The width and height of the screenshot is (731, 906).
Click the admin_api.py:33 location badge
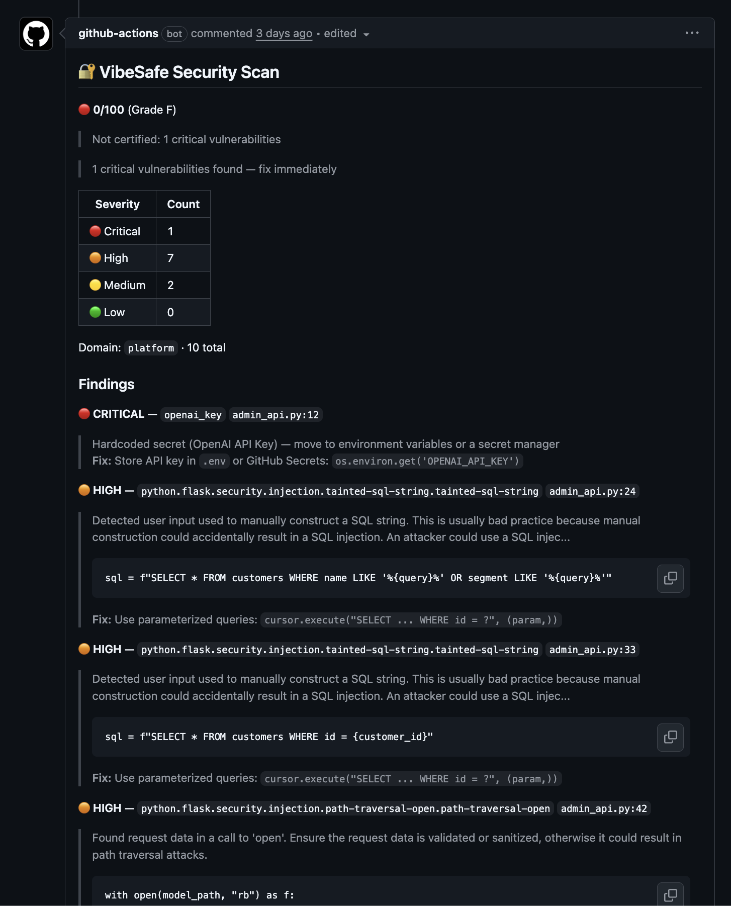[592, 650]
